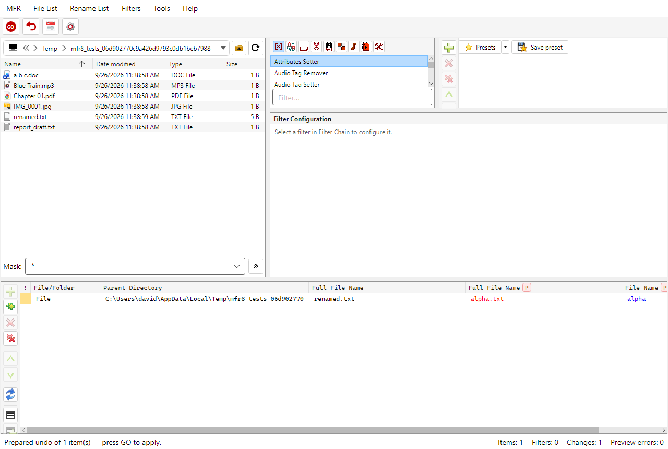Viewport: 668px width, 449px height.
Task: Select the scissors filter category icon
Action: tap(316, 46)
